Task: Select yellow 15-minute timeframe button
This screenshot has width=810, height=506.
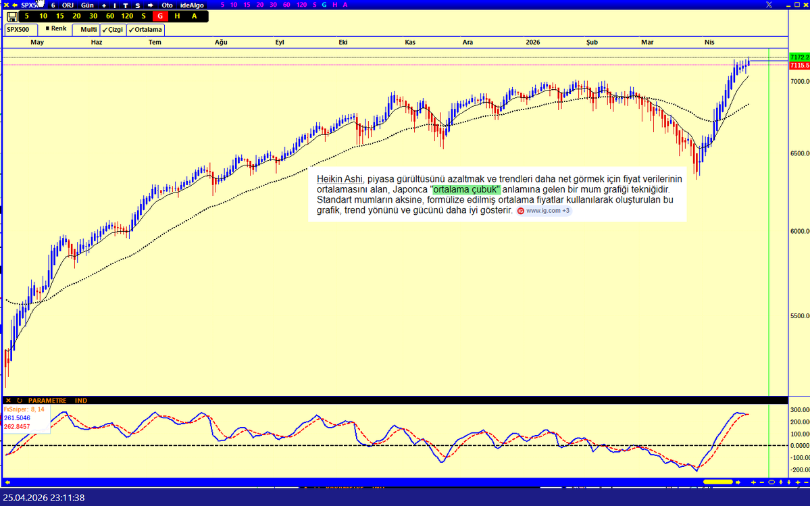Action: pyautogui.click(x=60, y=16)
